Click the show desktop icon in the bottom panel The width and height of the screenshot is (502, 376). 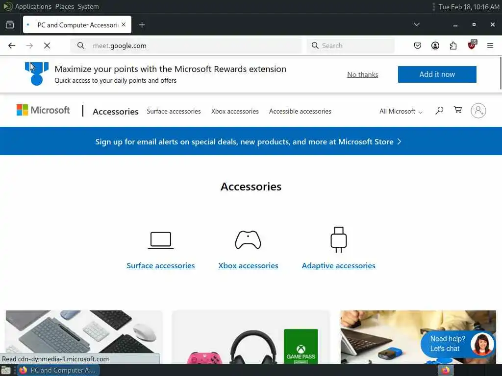(x=6, y=371)
